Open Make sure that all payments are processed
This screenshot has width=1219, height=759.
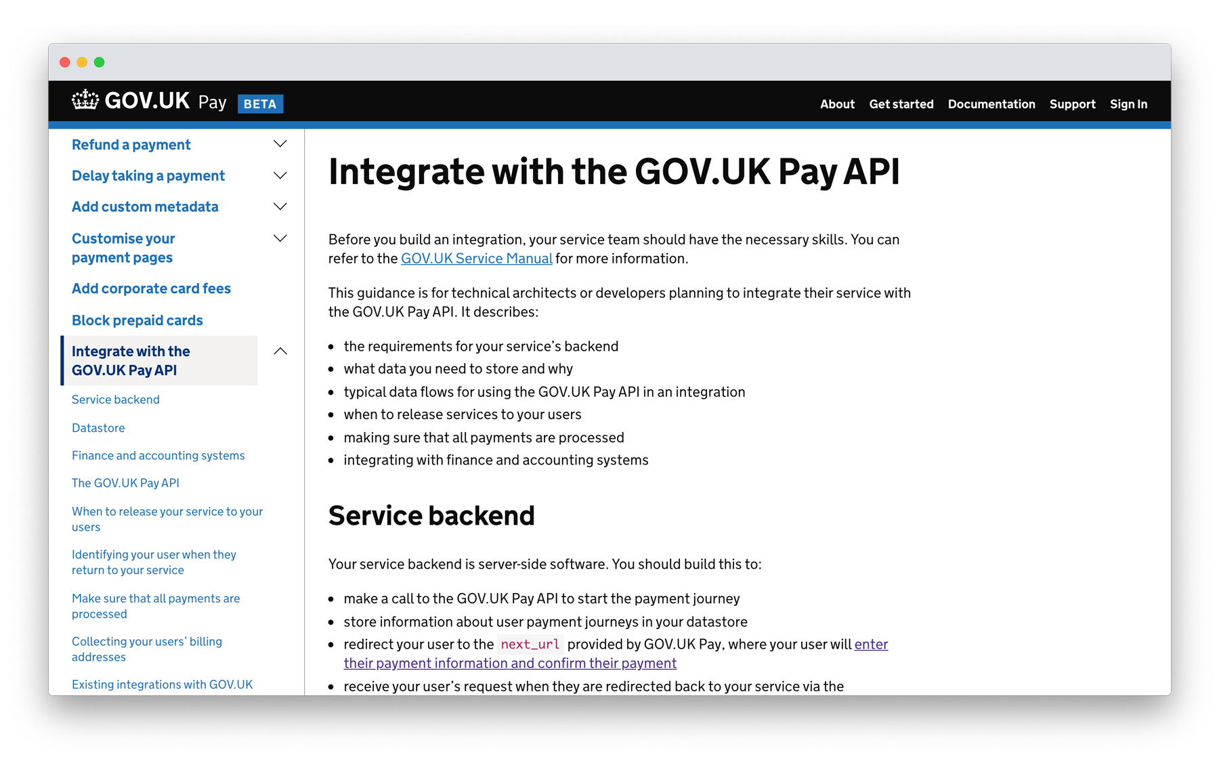(x=156, y=606)
